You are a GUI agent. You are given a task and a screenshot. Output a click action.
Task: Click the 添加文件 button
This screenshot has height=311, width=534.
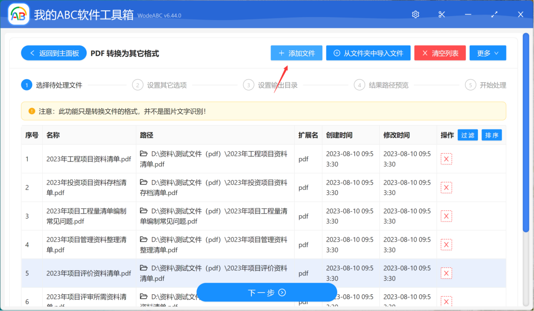[x=296, y=53]
